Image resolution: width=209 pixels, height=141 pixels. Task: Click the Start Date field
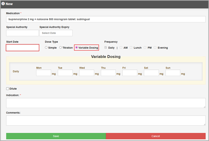click(23, 48)
